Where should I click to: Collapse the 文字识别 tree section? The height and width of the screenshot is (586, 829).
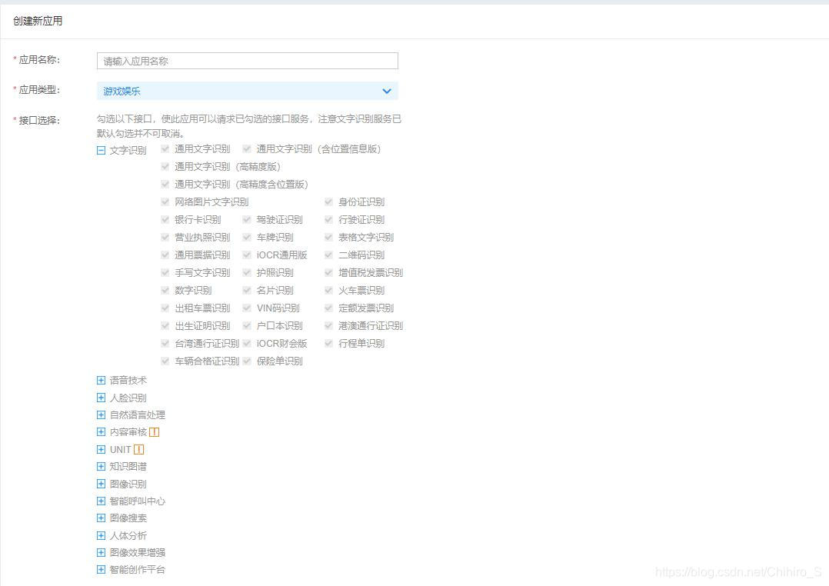[101, 150]
